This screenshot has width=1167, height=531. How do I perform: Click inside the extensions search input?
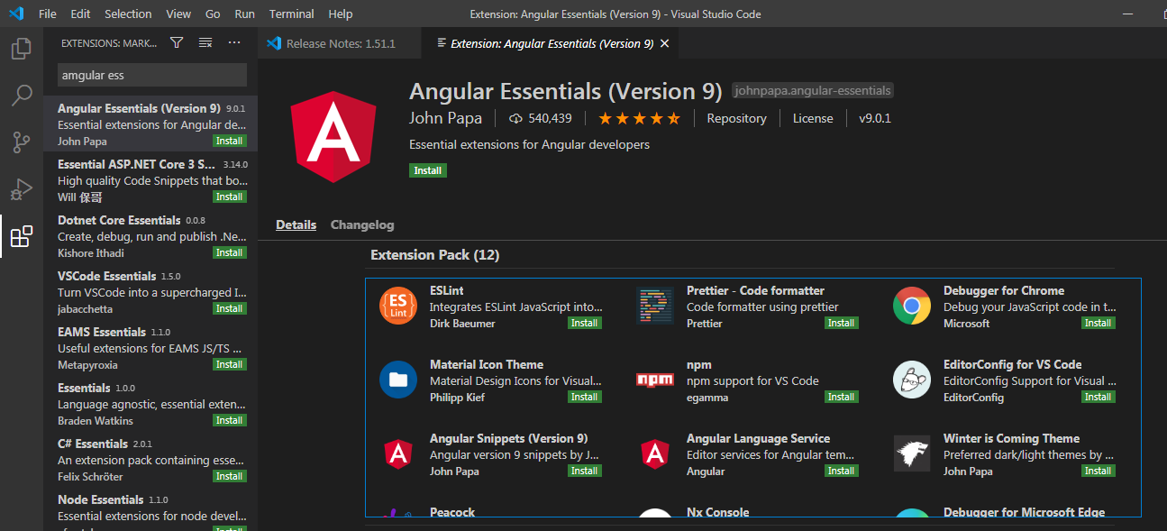[150, 74]
